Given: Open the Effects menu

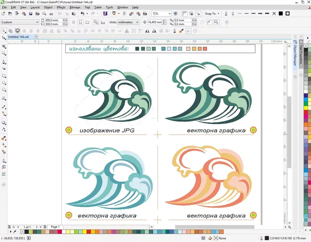Looking at the screenshot, I should 61,8.
